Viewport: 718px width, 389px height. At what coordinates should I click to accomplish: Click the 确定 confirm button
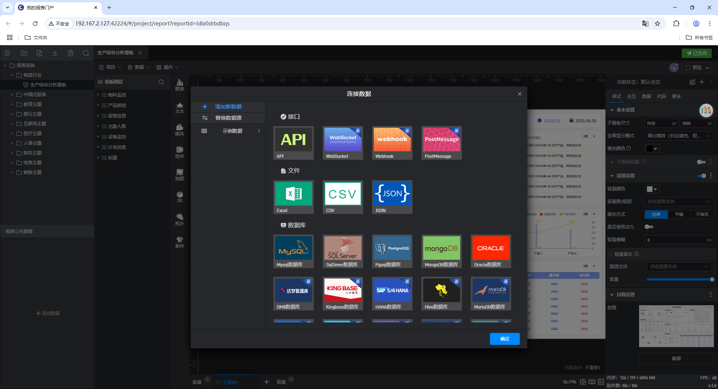[x=505, y=339]
